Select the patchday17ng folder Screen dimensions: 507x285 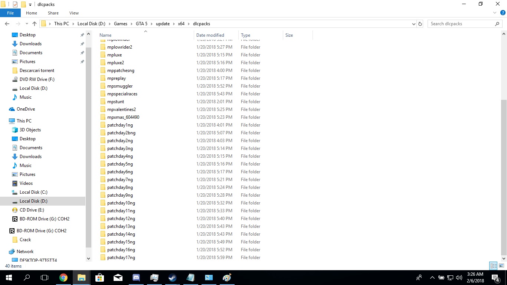(121, 258)
